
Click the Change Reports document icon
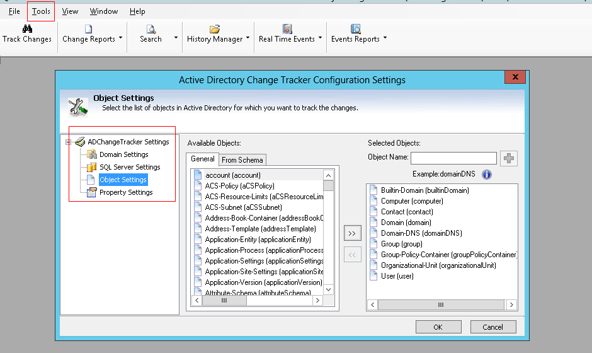point(88,29)
